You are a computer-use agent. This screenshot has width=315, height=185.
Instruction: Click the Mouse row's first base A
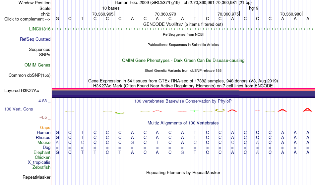pyautogui.click(x=57, y=143)
